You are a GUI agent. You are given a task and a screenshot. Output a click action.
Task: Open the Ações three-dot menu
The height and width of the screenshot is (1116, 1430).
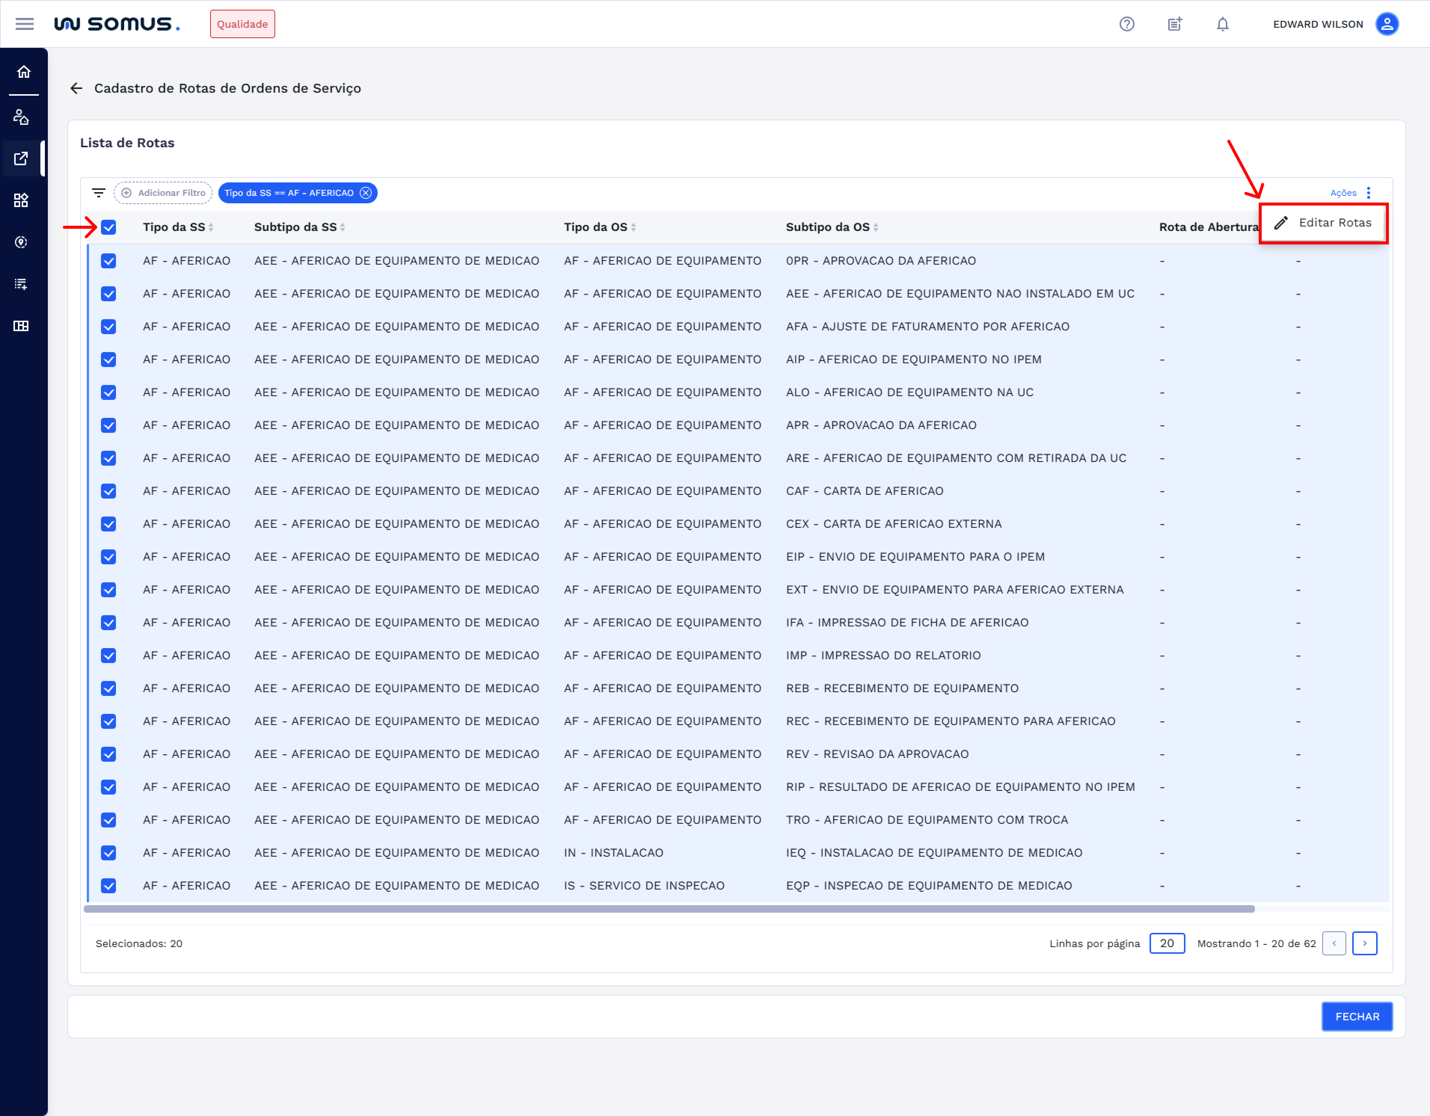click(1368, 193)
